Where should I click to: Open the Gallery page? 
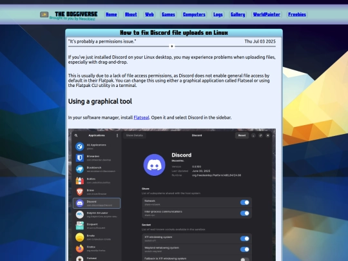click(238, 14)
